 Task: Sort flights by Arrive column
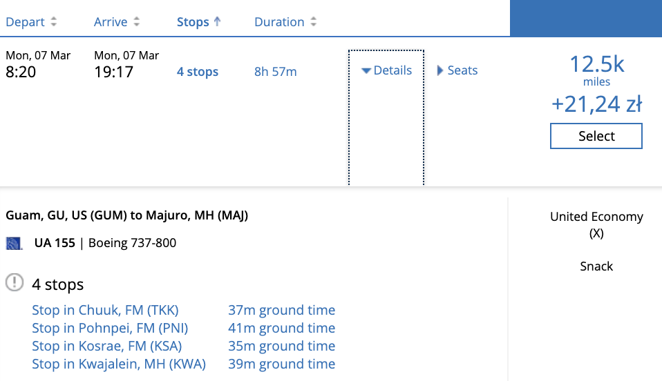click(111, 22)
